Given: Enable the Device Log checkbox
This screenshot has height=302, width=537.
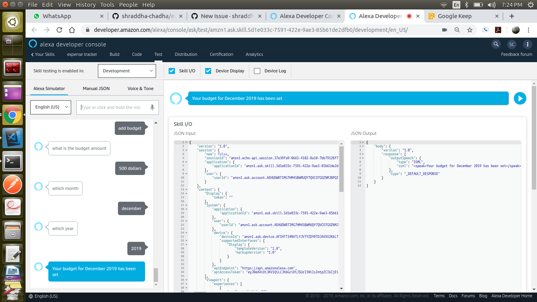Looking at the screenshot, I should point(257,71).
